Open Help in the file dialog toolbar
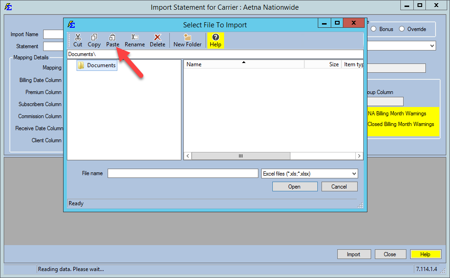Viewport: 450px width, 278px height. pyautogui.click(x=215, y=40)
